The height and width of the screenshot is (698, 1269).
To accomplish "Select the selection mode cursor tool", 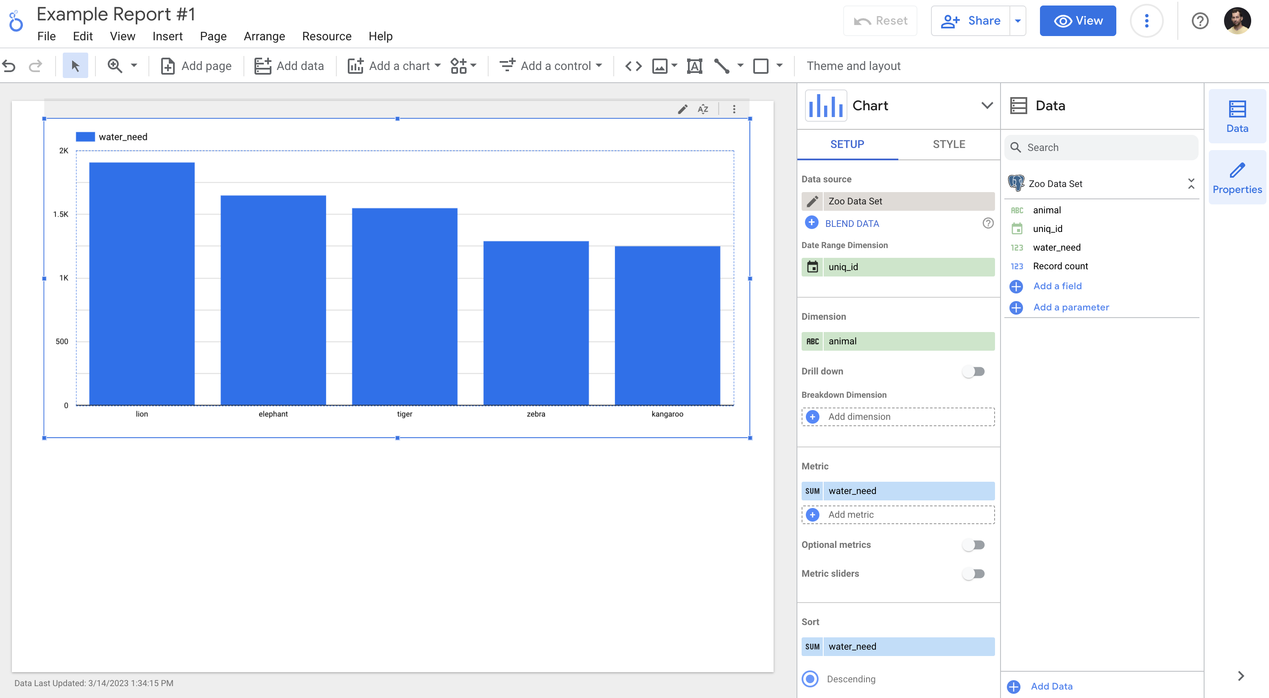I will [x=75, y=65].
